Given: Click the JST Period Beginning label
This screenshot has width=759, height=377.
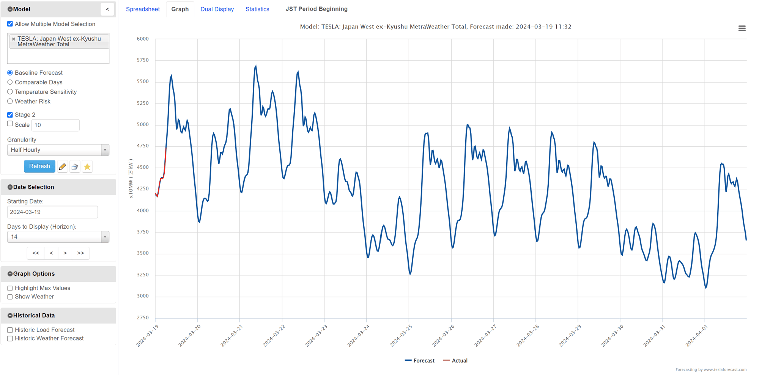Looking at the screenshot, I should point(317,9).
